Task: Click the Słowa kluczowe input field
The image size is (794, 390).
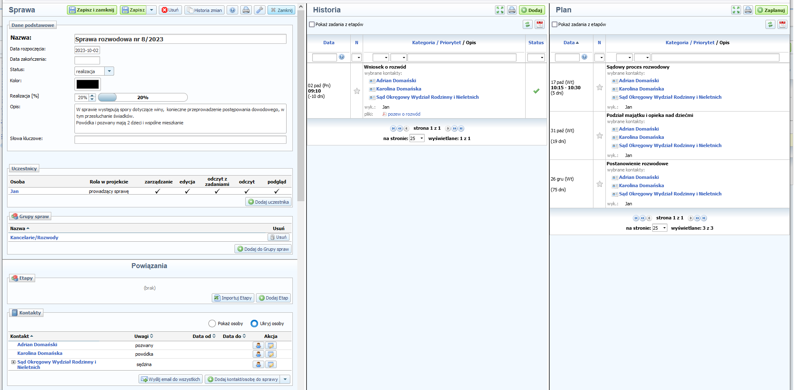Action: tap(180, 140)
